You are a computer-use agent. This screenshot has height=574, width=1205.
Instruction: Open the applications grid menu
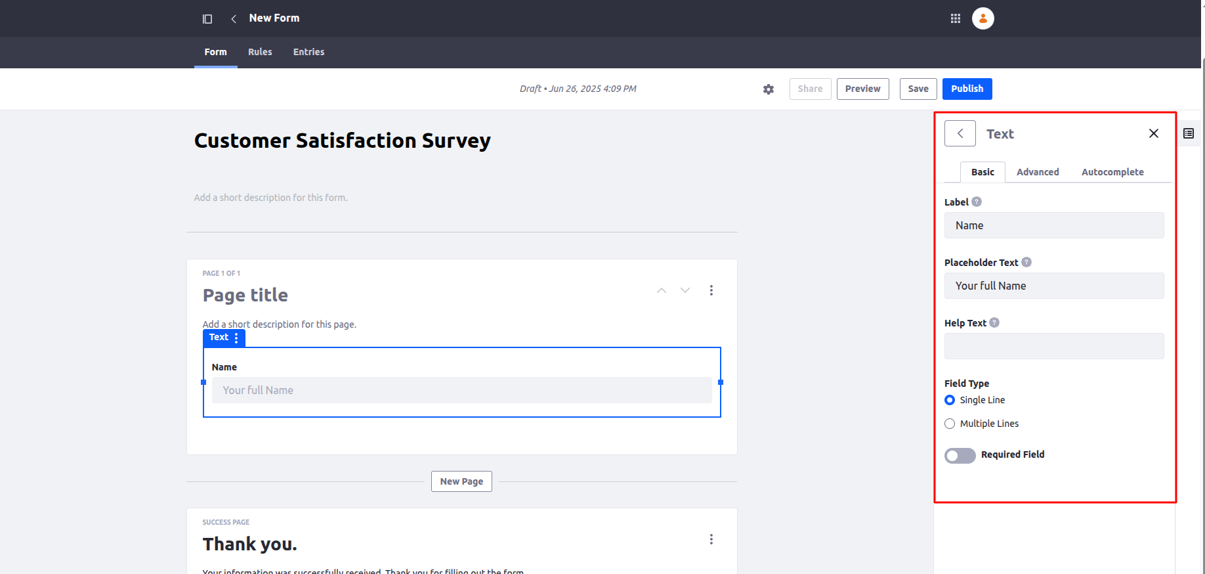(x=956, y=18)
